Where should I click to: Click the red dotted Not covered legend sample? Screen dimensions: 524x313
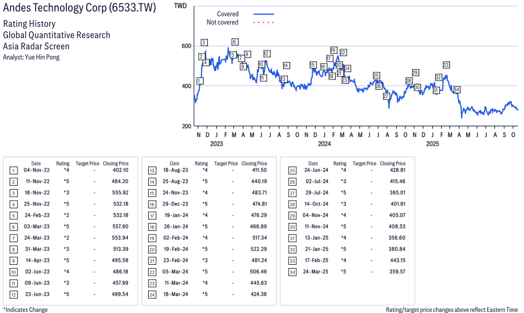point(264,22)
